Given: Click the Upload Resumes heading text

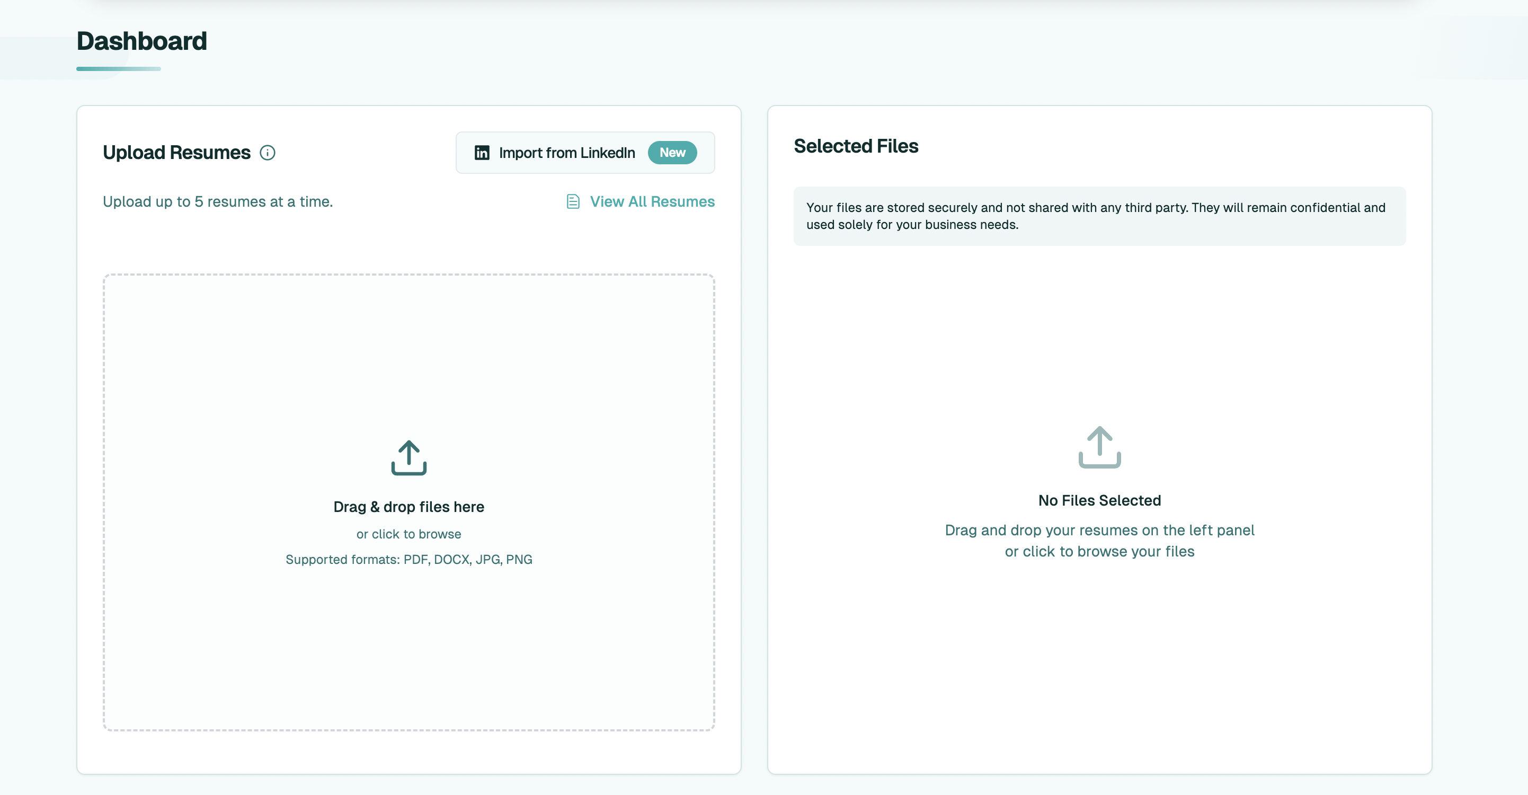Looking at the screenshot, I should tap(176, 153).
